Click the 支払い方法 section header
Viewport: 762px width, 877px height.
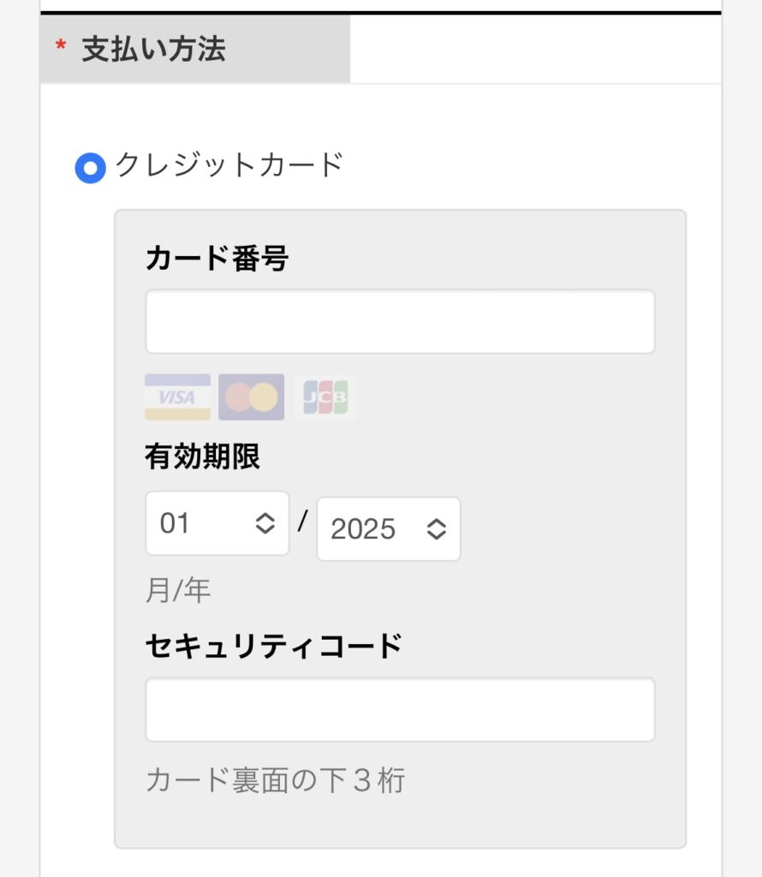tap(154, 49)
